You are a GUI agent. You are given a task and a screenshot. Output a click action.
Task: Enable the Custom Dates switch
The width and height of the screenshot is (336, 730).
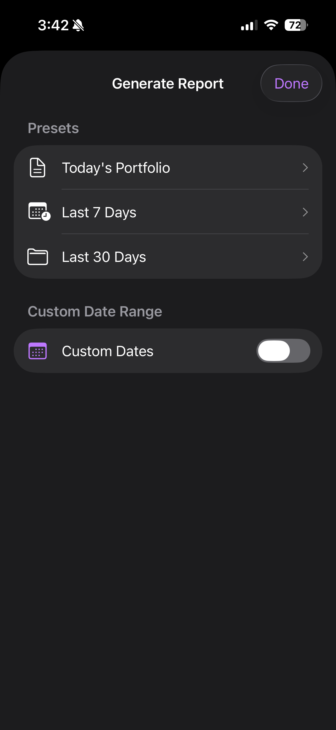(x=283, y=351)
